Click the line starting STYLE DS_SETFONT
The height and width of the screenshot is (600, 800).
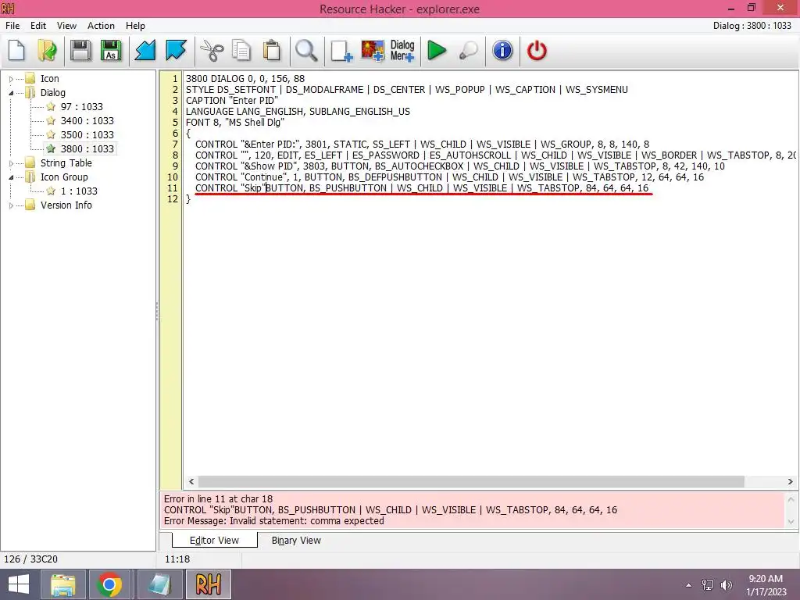pyautogui.click(x=406, y=90)
